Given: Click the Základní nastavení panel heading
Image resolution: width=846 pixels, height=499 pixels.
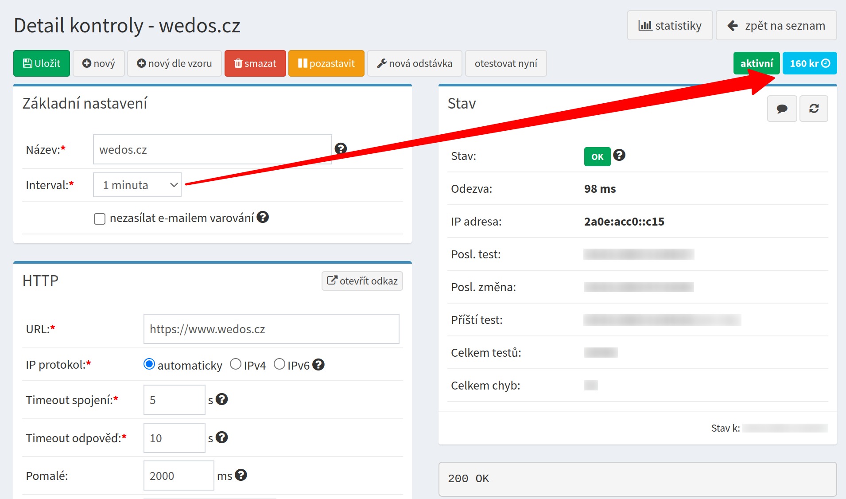Looking at the screenshot, I should click(85, 103).
